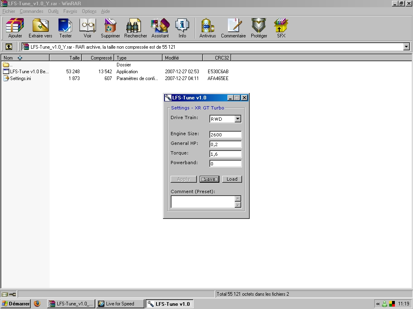Click the Firefox icon in taskbar
The height and width of the screenshot is (309, 413).
click(37, 304)
